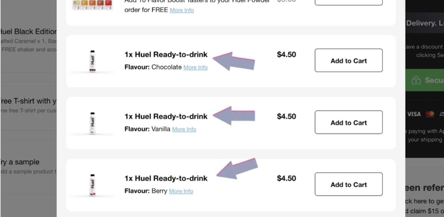Click the Mastercard payment icon

point(430,114)
